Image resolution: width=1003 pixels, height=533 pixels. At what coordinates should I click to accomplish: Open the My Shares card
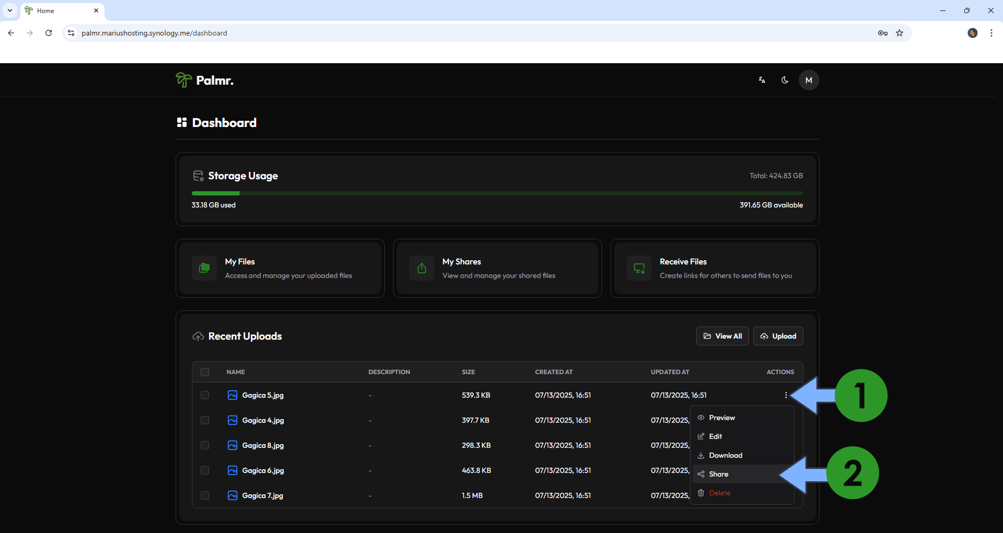coord(498,268)
